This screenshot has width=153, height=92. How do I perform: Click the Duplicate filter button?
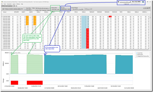44,10
